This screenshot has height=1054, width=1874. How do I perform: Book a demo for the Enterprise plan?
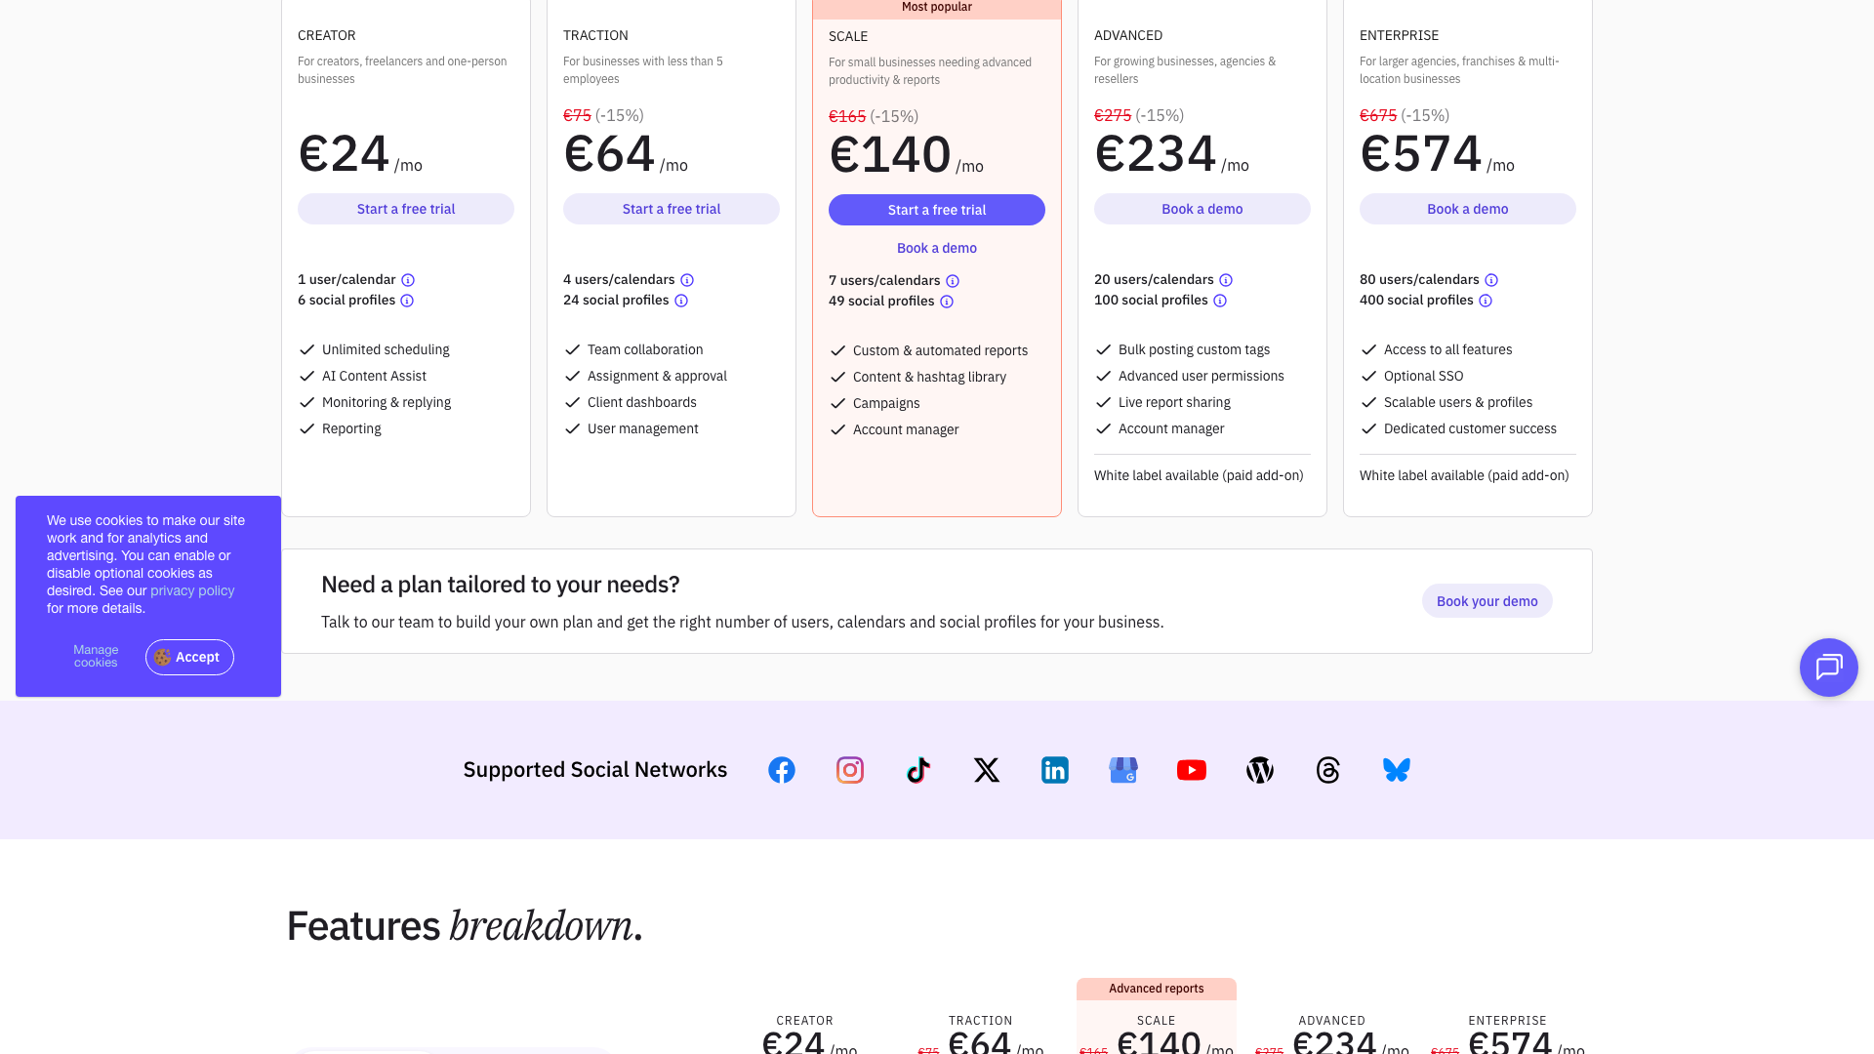point(1467,209)
